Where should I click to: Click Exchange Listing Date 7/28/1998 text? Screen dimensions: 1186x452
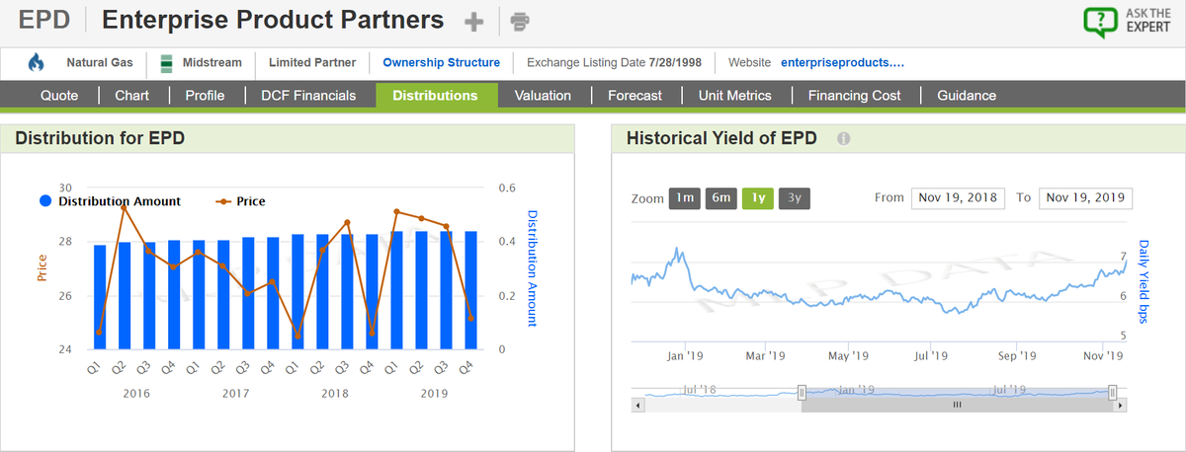pos(615,63)
